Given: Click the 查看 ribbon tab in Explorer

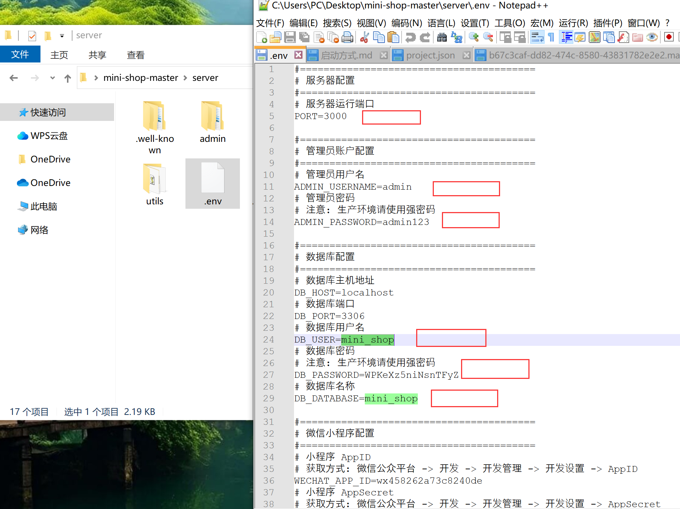Looking at the screenshot, I should [x=135, y=55].
